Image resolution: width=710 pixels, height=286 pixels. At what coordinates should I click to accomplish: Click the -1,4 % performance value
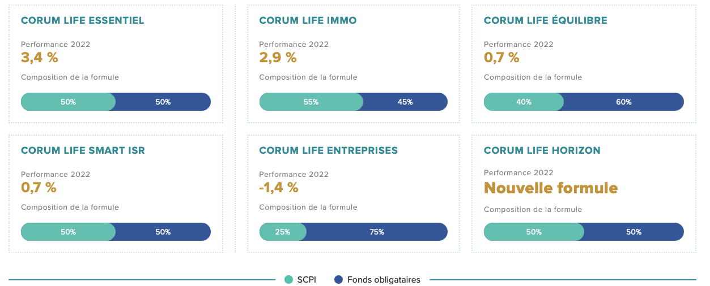click(x=278, y=187)
